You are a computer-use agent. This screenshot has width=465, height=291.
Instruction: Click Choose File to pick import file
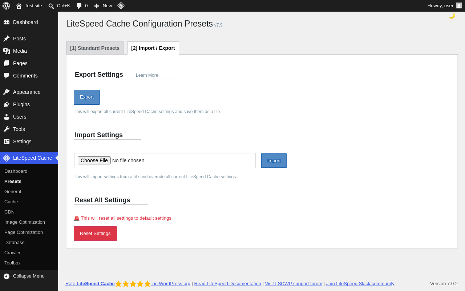click(x=94, y=160)
